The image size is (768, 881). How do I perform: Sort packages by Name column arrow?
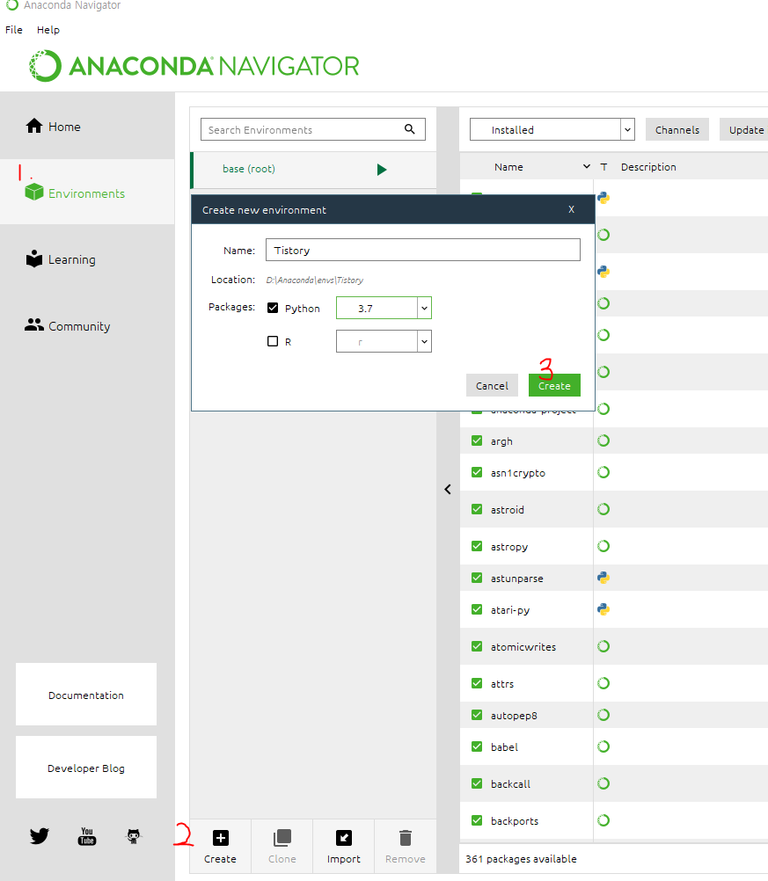point(587,166)
